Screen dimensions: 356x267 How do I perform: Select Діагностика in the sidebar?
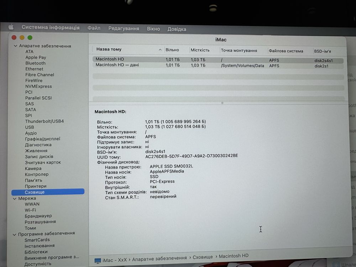click(x=38, y=145)
